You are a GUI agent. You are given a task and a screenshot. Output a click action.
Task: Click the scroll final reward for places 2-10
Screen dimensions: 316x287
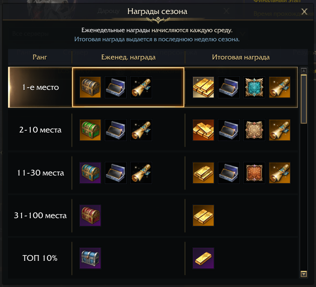279,130
